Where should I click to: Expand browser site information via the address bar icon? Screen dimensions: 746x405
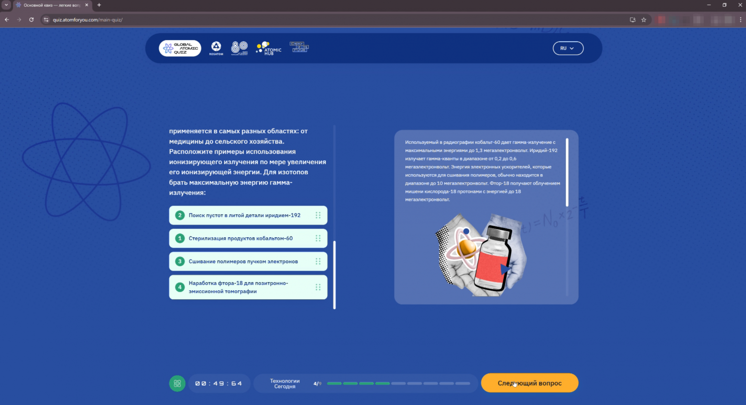(46, 20)
